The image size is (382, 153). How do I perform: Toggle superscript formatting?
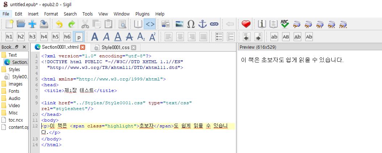click(153, 37)
